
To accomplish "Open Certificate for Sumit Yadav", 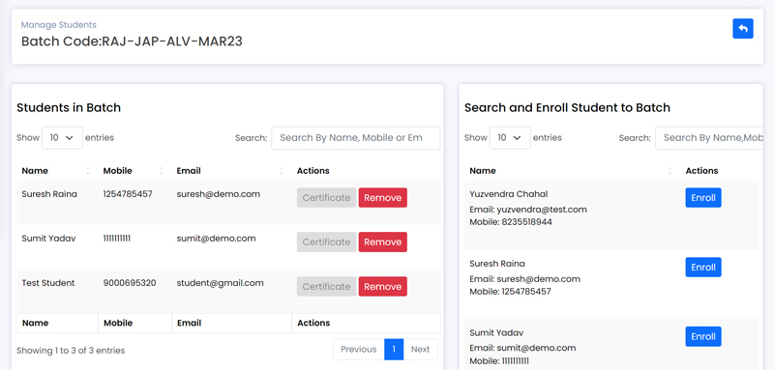I will point(326,242).
